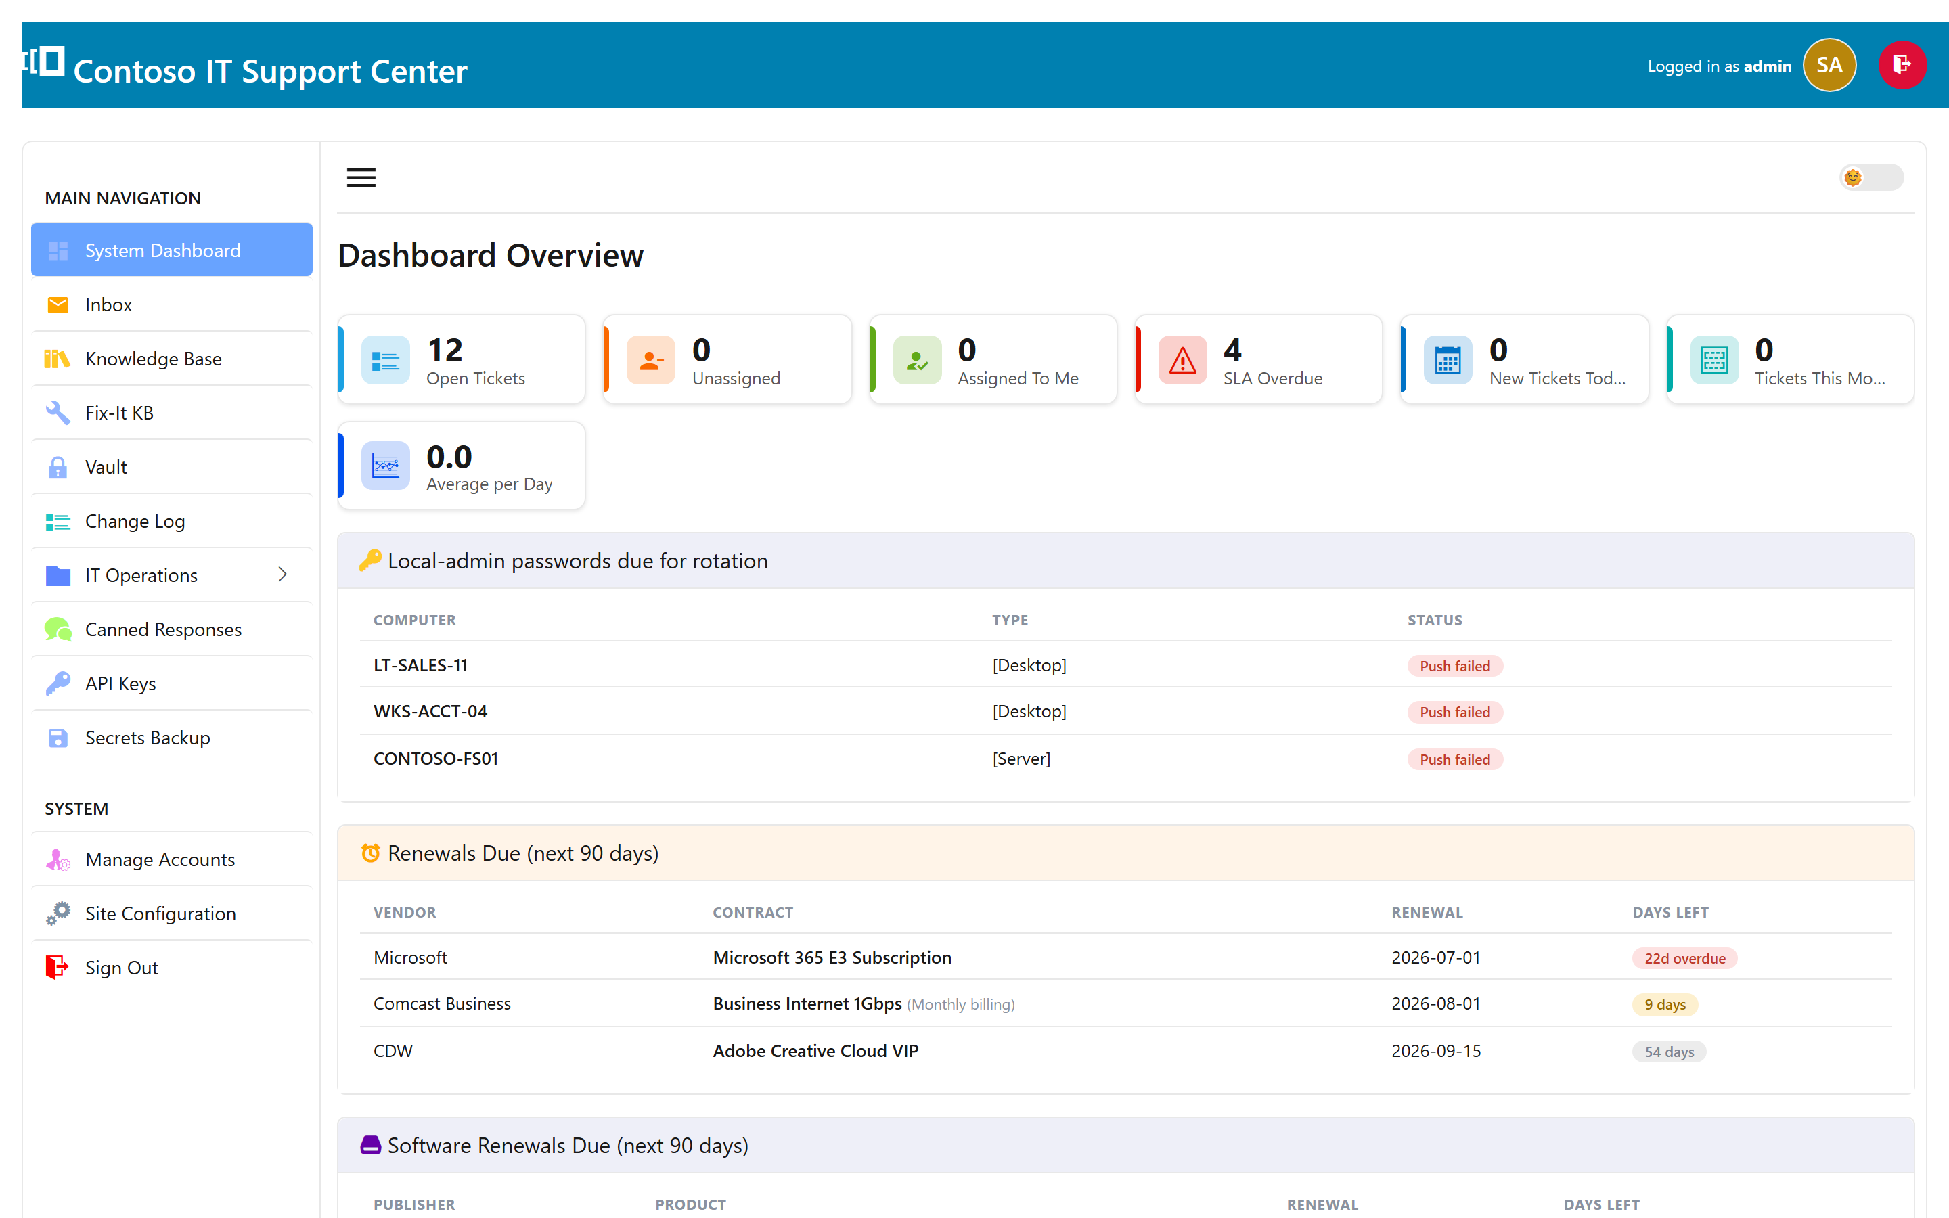Click the Software Renewals Due drive icon
This screenshot has width=1949, height=1218.
370,1145
